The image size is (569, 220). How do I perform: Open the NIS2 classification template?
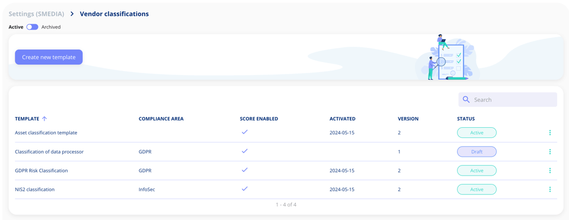point(35,189)
